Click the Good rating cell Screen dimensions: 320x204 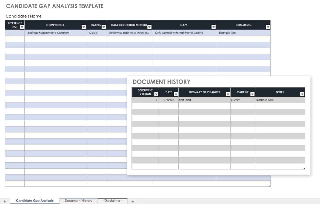[x=93, y=33]
